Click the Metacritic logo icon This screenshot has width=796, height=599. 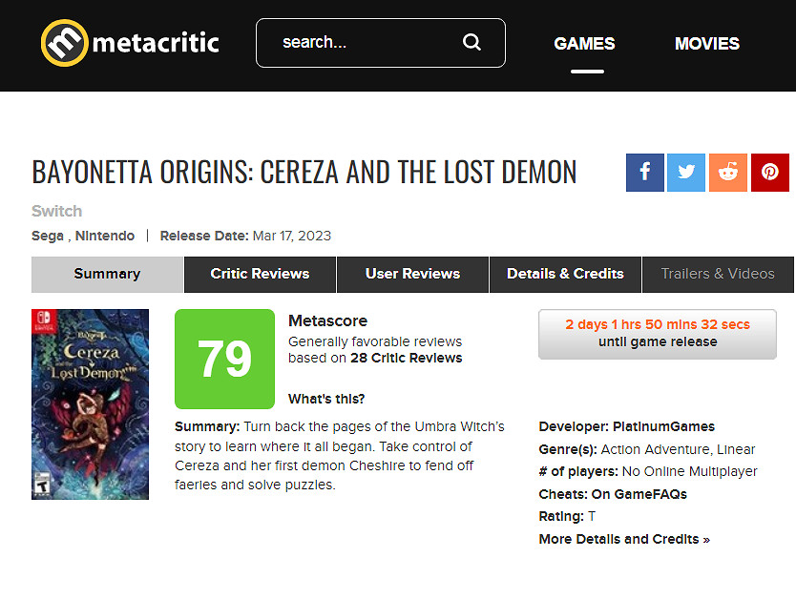[65, 43]
